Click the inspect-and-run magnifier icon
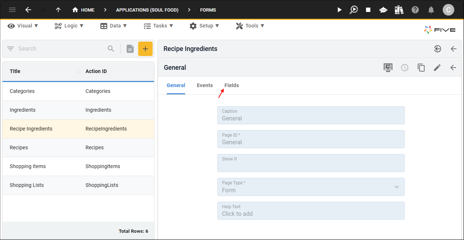The height and width of the screenshot is (240, 464). pyautogui.click(x=354, y=10)
